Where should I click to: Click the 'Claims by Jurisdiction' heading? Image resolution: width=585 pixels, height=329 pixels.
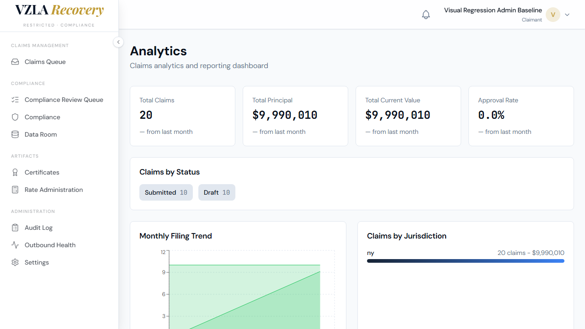point(407,236)
